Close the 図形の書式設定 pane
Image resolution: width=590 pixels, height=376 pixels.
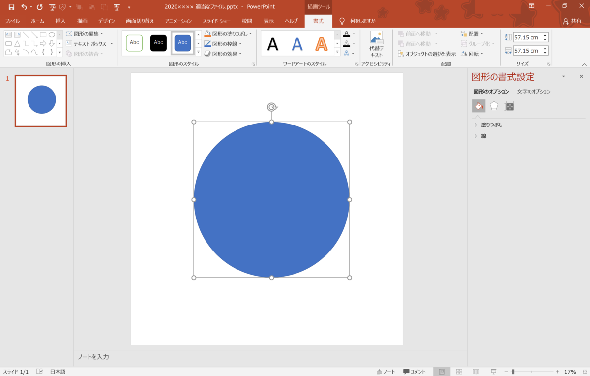coord(581,77)
